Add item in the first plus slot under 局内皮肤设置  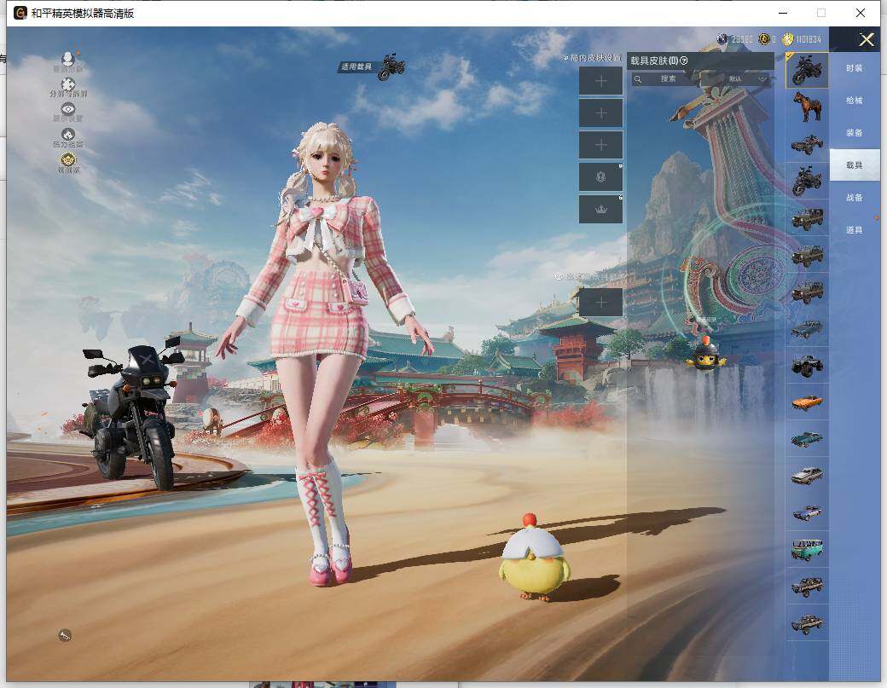click(x=600, y=81)
